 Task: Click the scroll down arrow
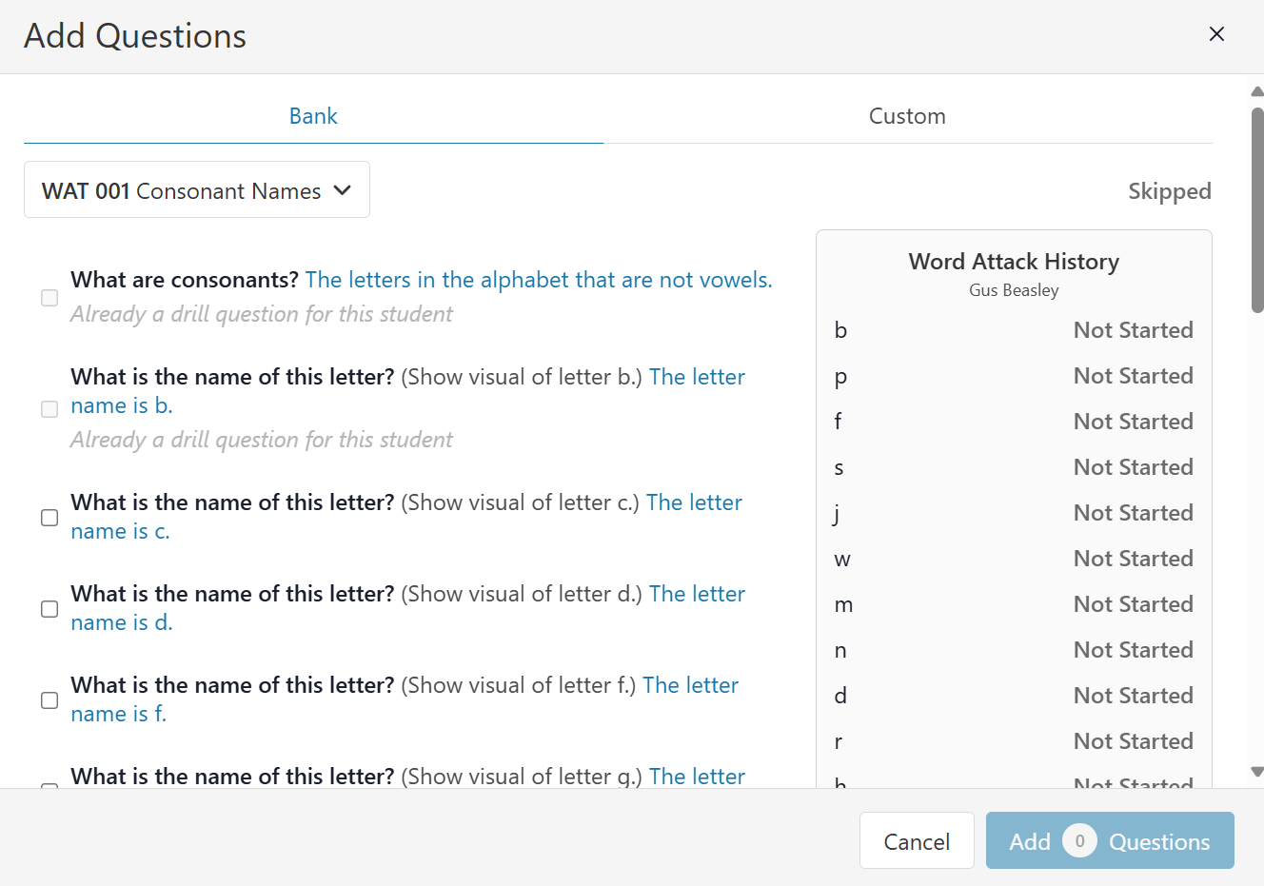coord(1256,772)
